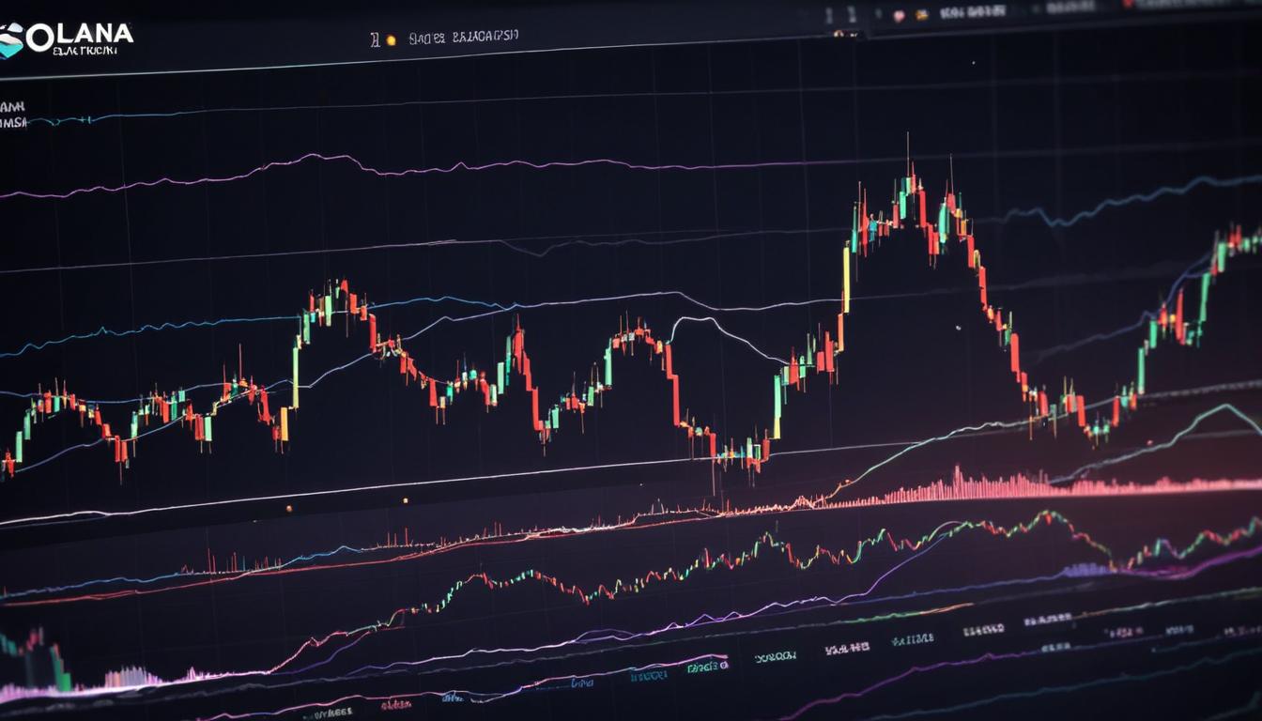The image size is (1262, 721).
Task: Select the heart favorite icon in the toolbar
Action: [x=899, y=14]
